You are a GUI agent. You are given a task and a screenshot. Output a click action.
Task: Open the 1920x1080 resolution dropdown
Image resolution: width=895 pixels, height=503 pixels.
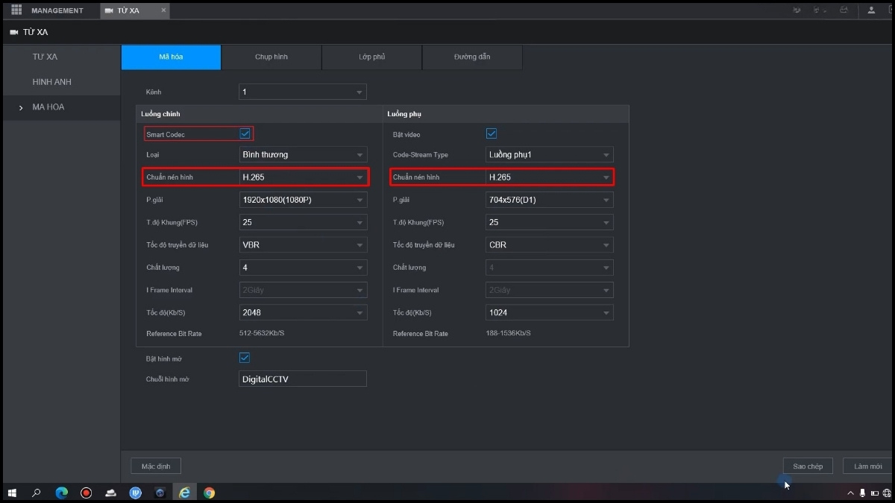(x=303, y=200)
